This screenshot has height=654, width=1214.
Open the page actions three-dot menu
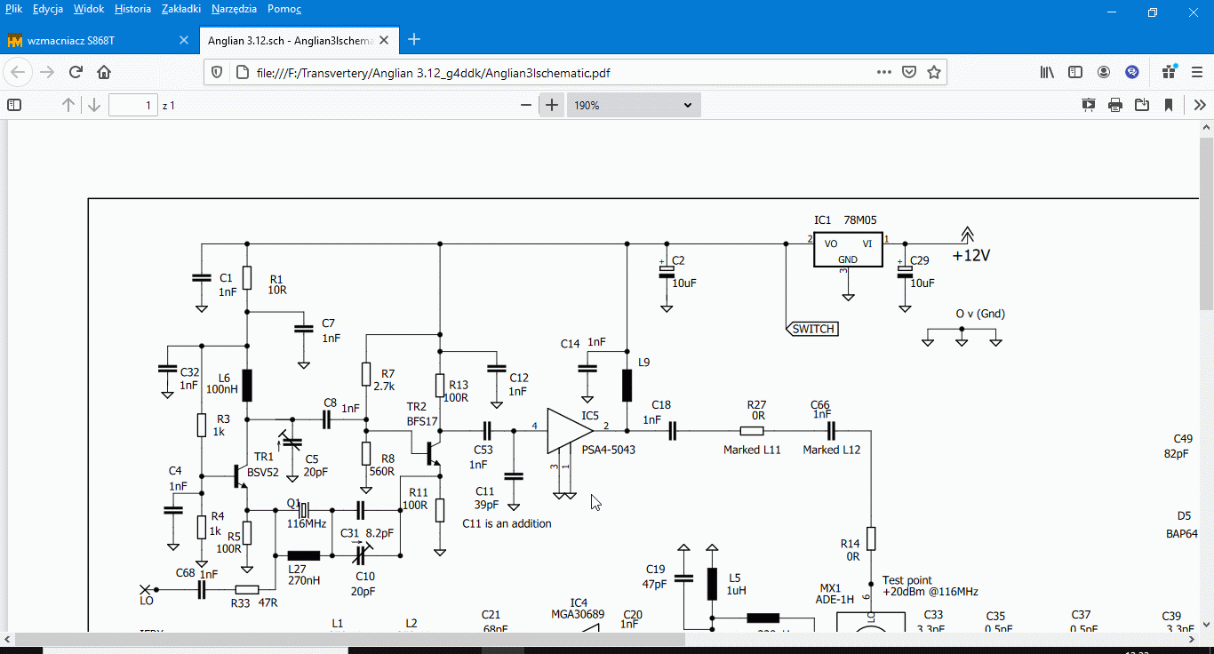[883, 73]
